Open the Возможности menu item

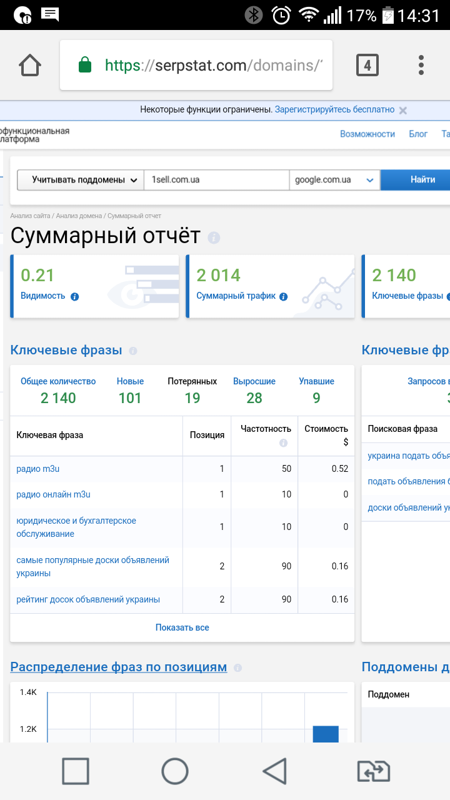[x=367, y=134]
